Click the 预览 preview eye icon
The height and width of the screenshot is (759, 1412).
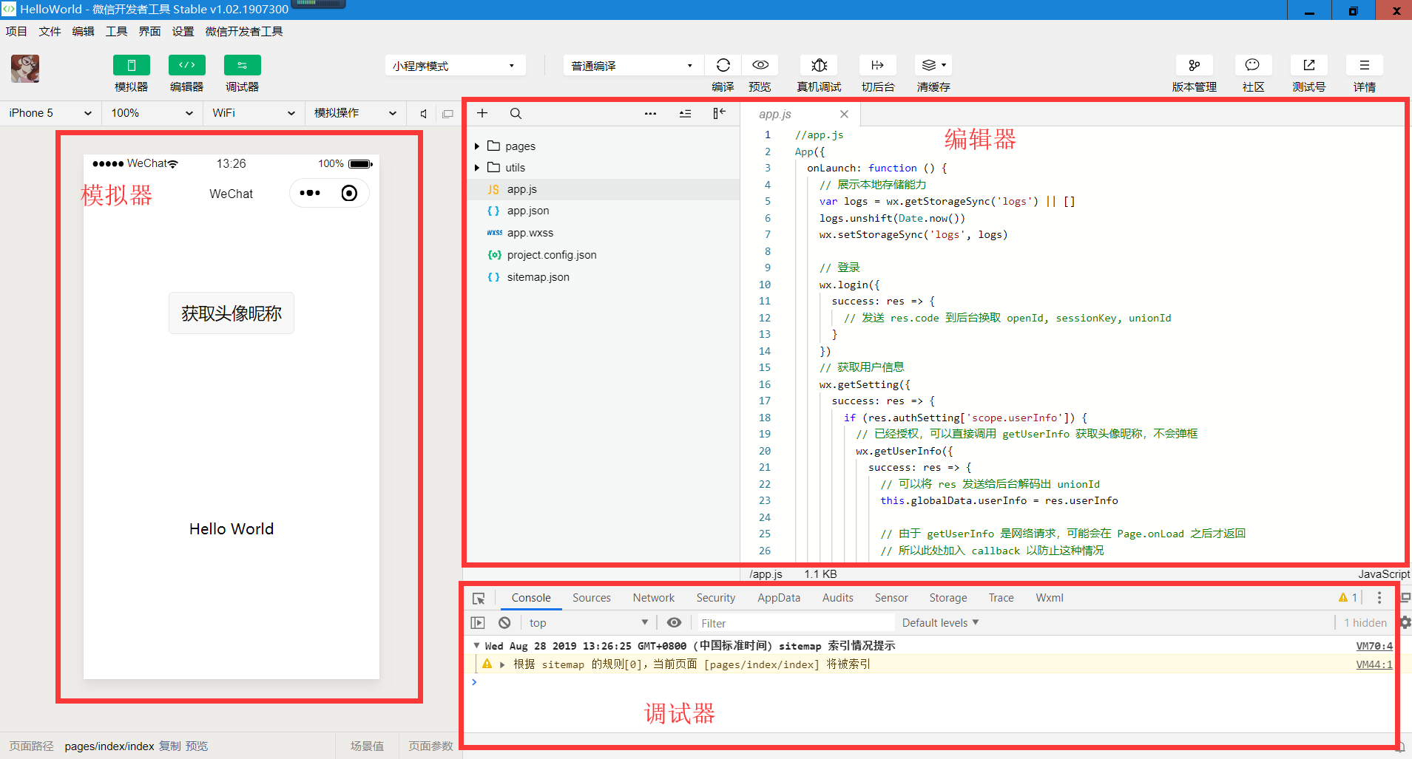[760, 65]
